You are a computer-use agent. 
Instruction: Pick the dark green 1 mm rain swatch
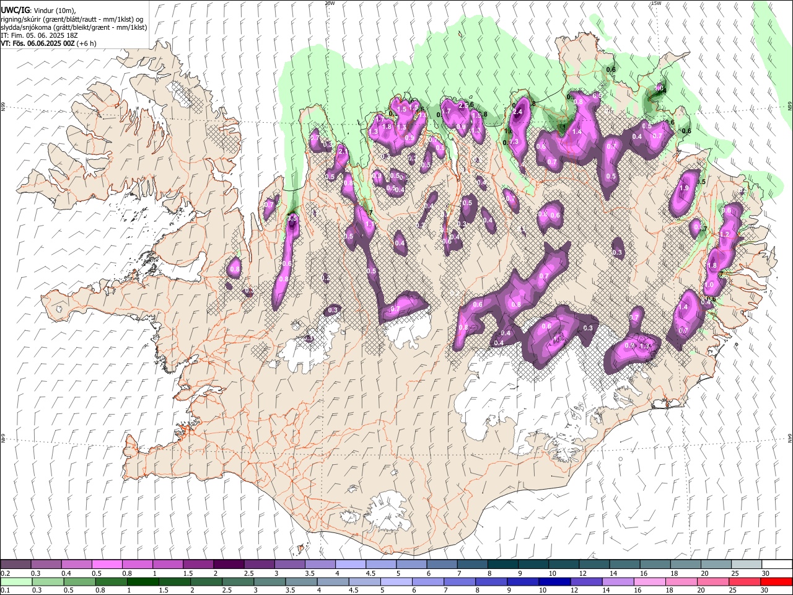click(x=142, y=581)
